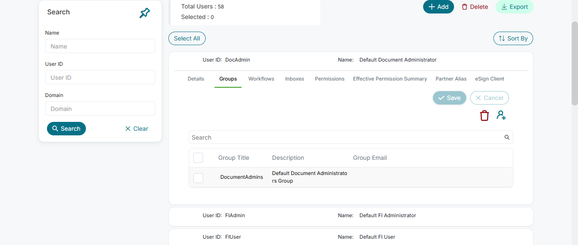The height and width of the screenshot is (245, 578).
Task: Click the pin icon in Search panel
Action: point(144,13)
